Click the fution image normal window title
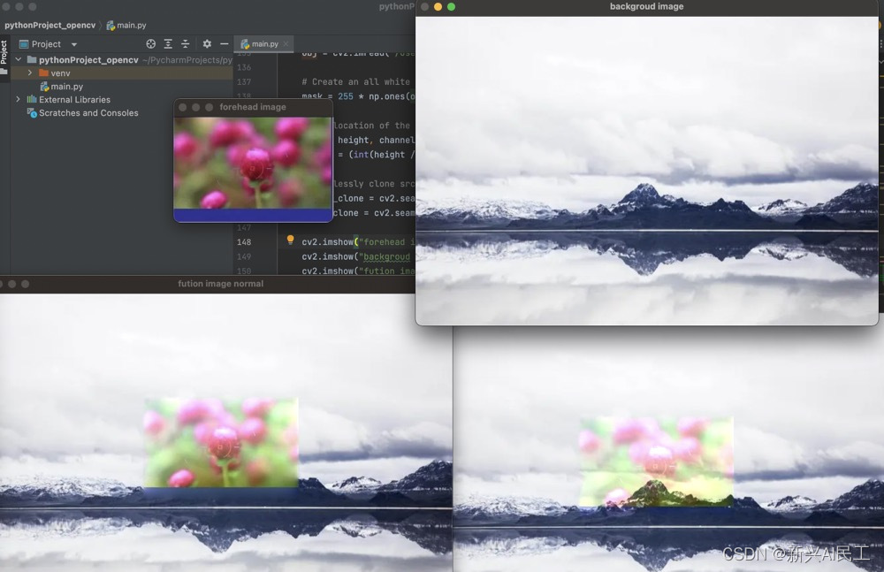Image resolution: width=884 pixels, height=572 pixels. tap(220, 284)
